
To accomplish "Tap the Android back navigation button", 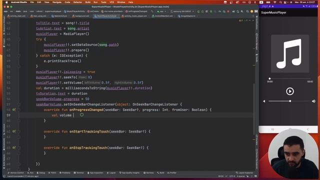I will [308, 129].
